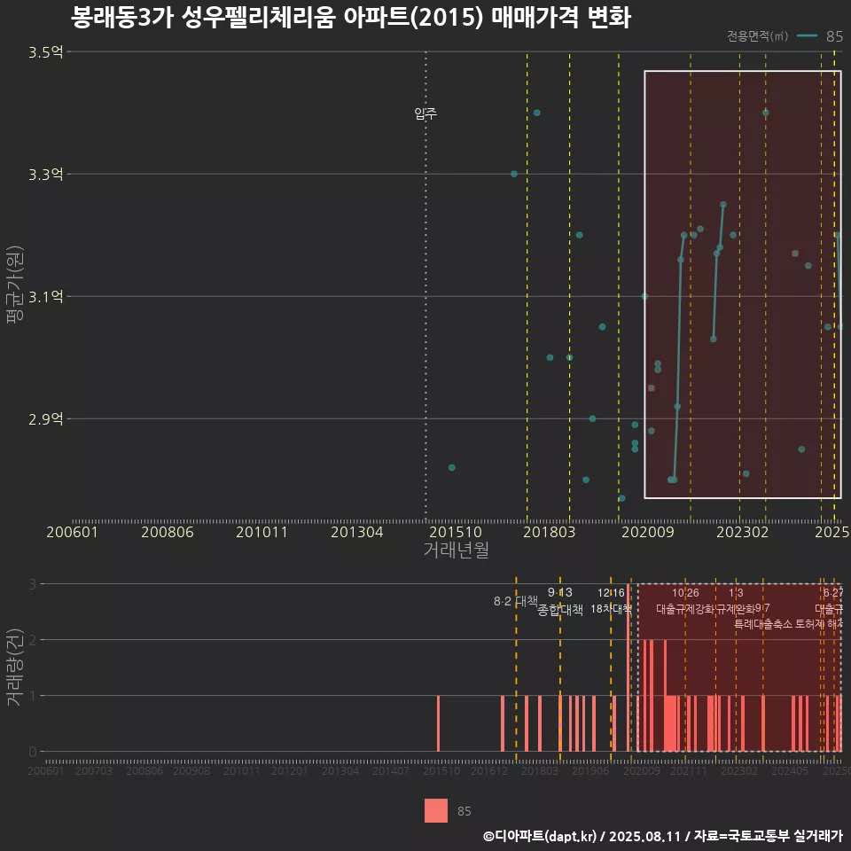Click the 2.9억 y-axis label
The image size is (851, 851).
45,419
